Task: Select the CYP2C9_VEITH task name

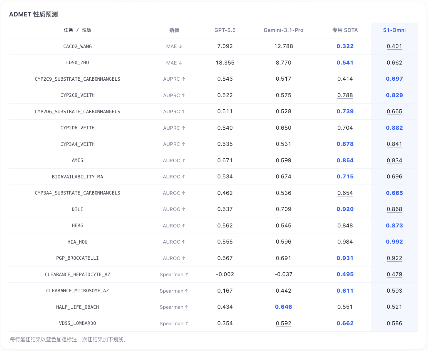Action: coord(77,95)
